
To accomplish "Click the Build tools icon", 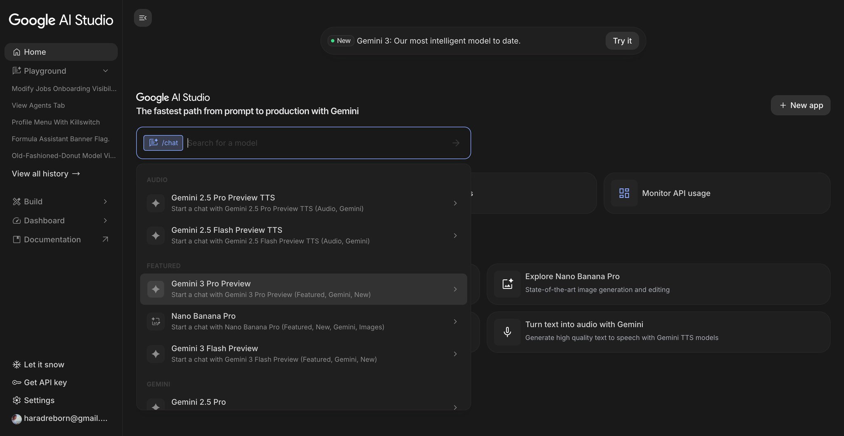I will tap(16, 202).
